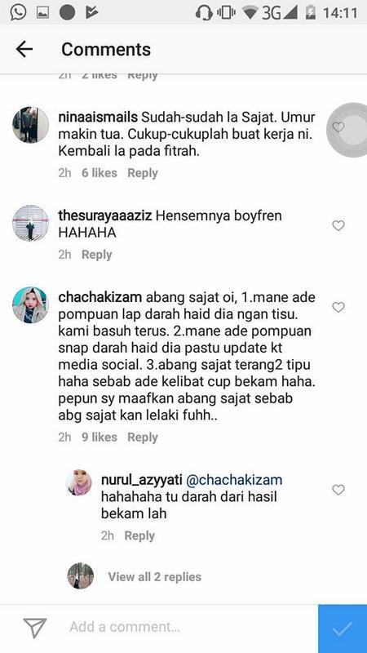Go back using the arrow icon
The height and width of the screenshot is (653, 367).
(x=24, y=50)
